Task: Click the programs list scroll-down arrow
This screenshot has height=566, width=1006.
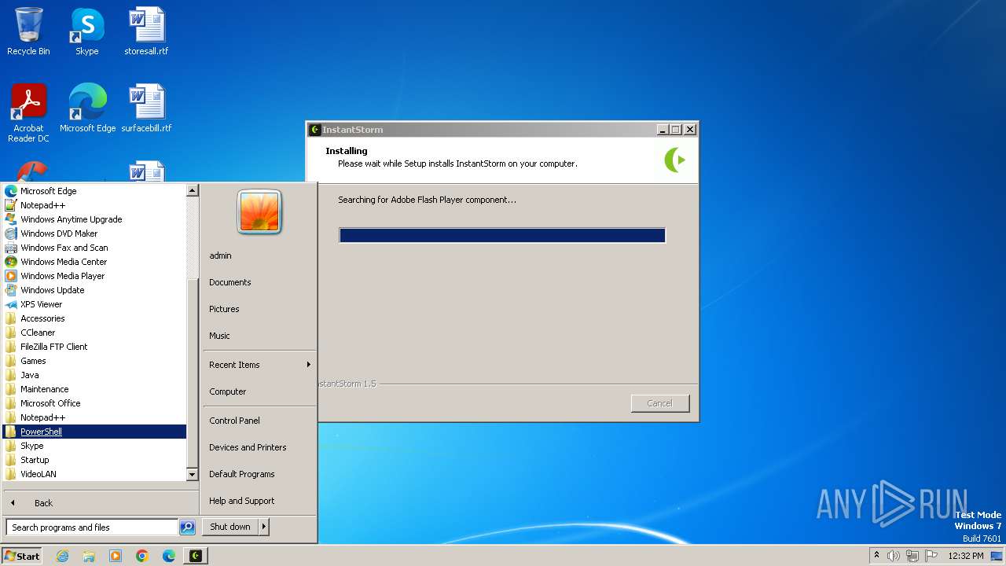Action: pyautogui.click(x=192, y=475)
